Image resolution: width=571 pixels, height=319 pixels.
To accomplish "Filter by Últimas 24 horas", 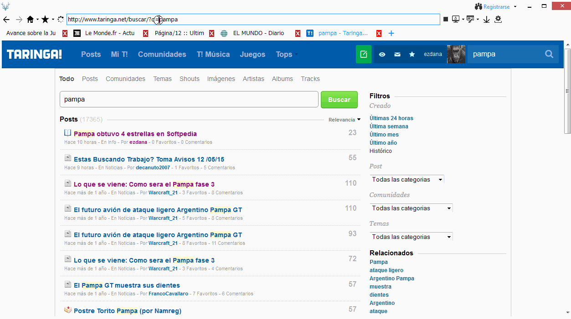I will pos(391,118).
